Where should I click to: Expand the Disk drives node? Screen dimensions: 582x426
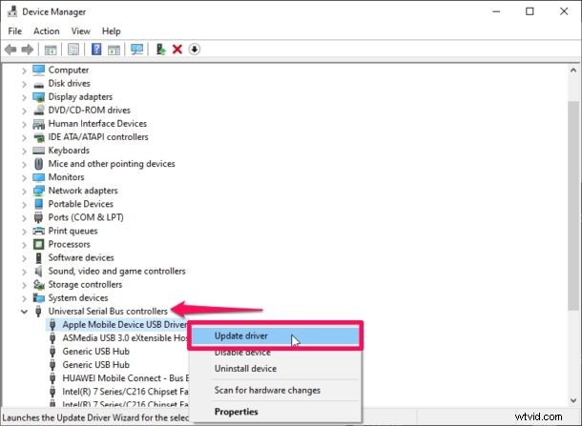click(x=24, y=84)
